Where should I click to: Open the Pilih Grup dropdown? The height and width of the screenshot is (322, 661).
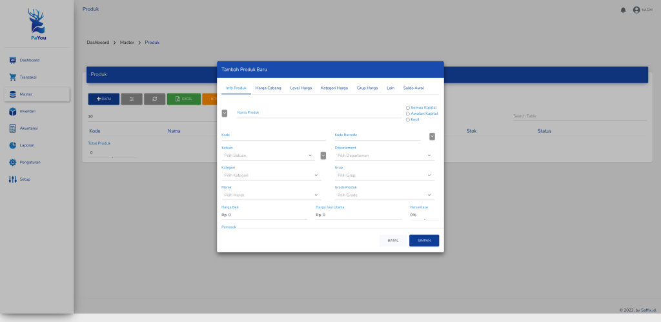pos(385,176)
